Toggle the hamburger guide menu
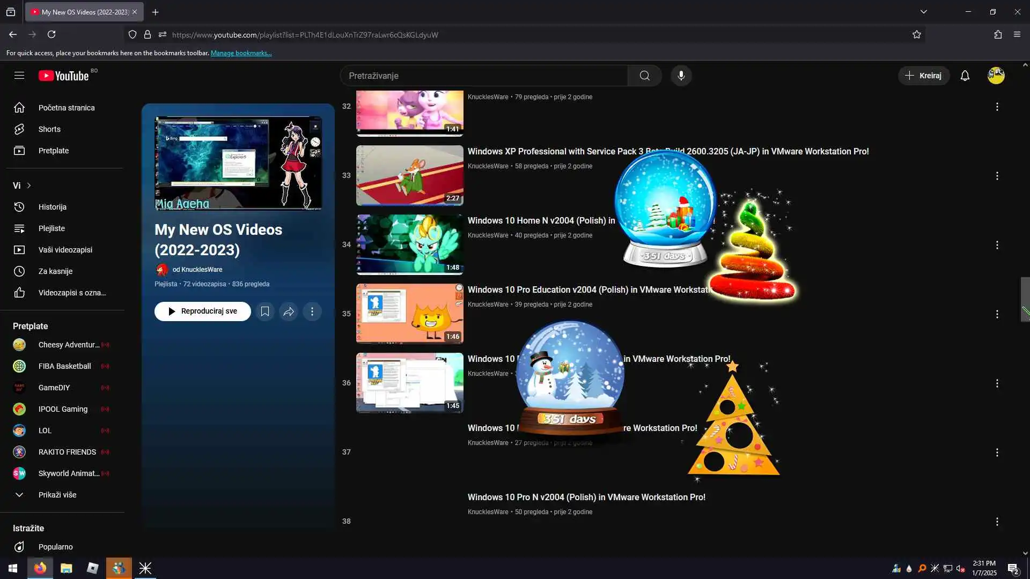Viewport: 1030px width, 579px height. click(x=19, y=76)
